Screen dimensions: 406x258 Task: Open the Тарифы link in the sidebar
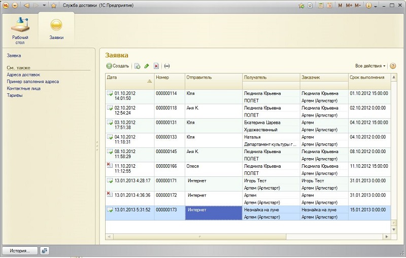[14, 95]
